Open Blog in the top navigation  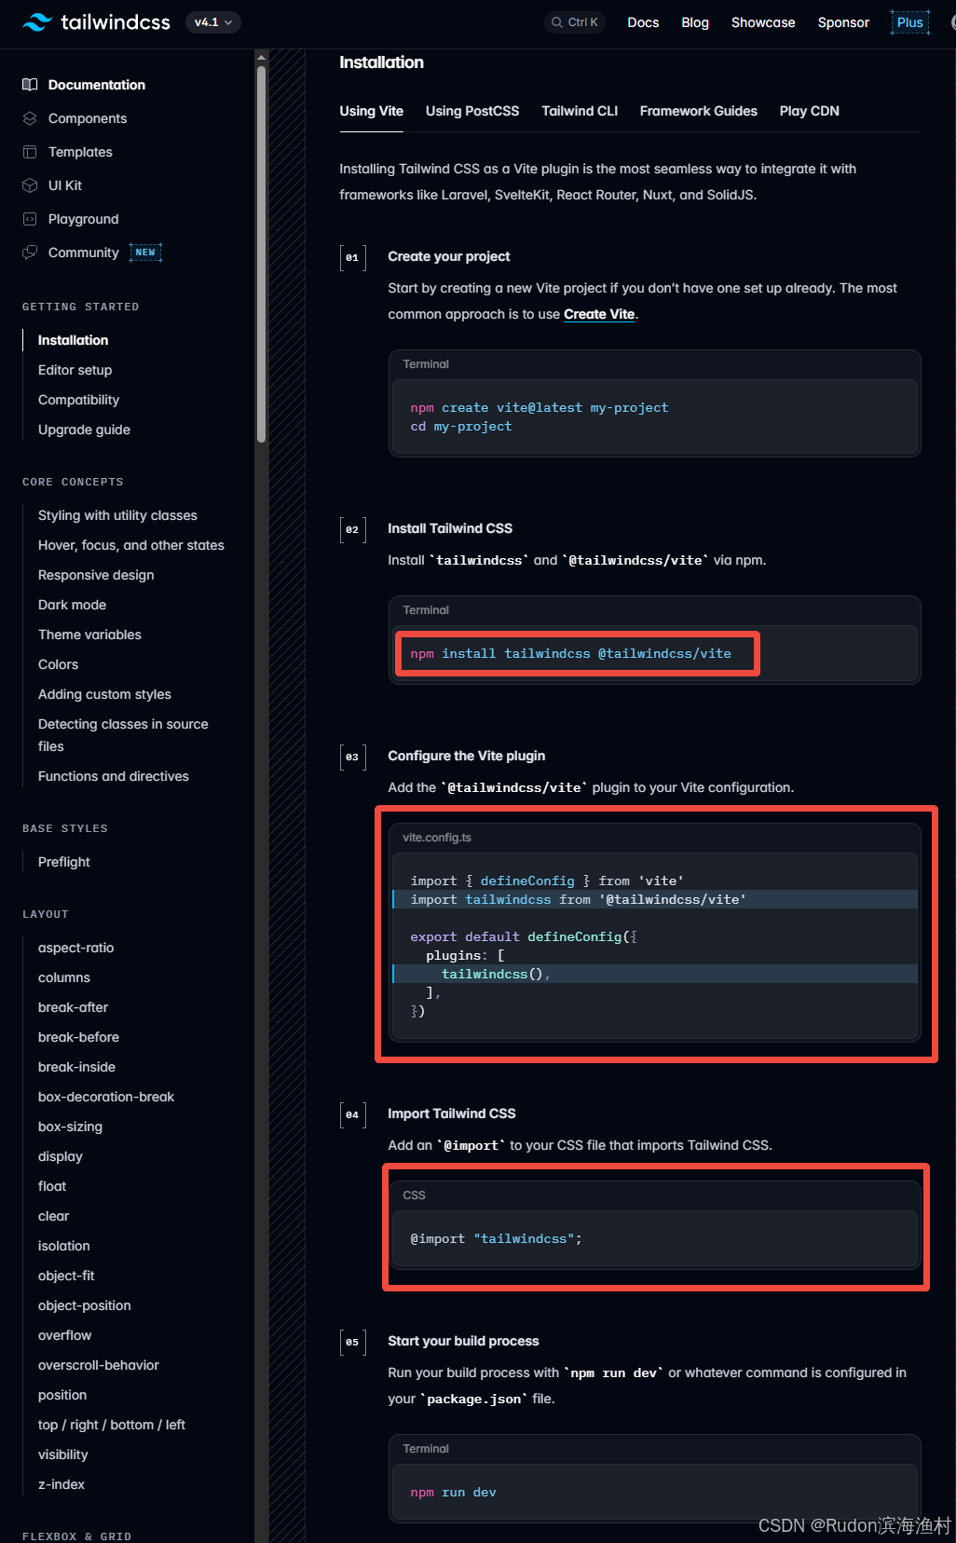pos(695,22)
